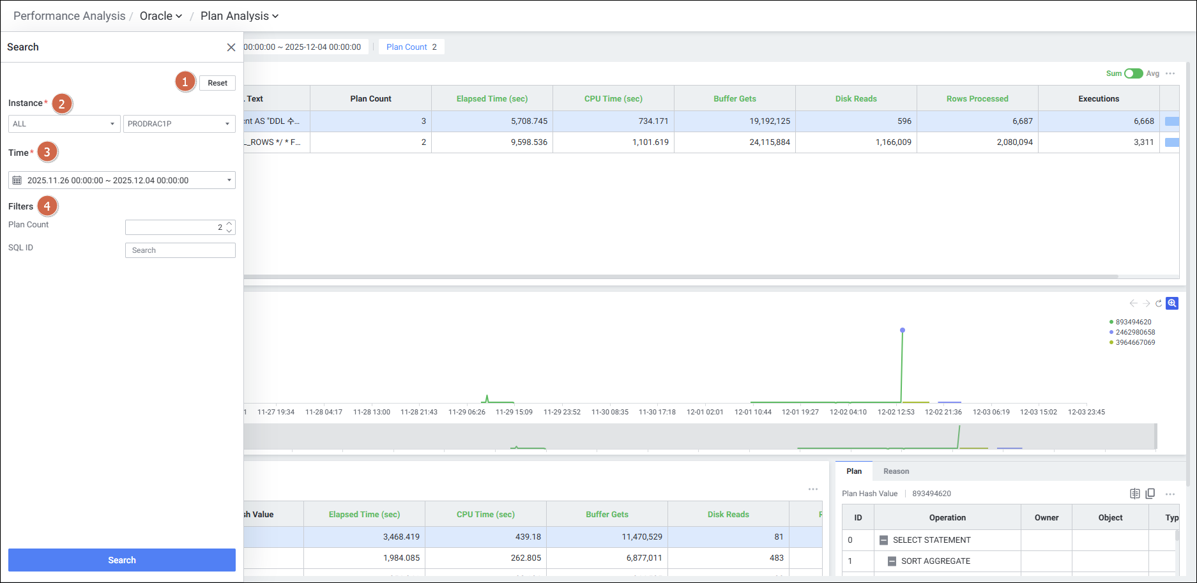Open the Plan Analysis breadcrumb menu
Viewport: 1197px width, 583px height.
point(240,16)
